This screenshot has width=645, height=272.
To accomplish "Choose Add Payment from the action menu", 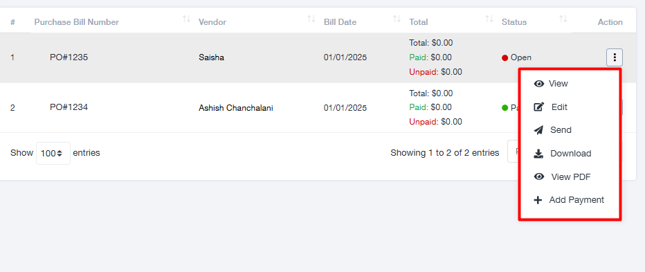I will pyautogui.click(x=576, y=201).
